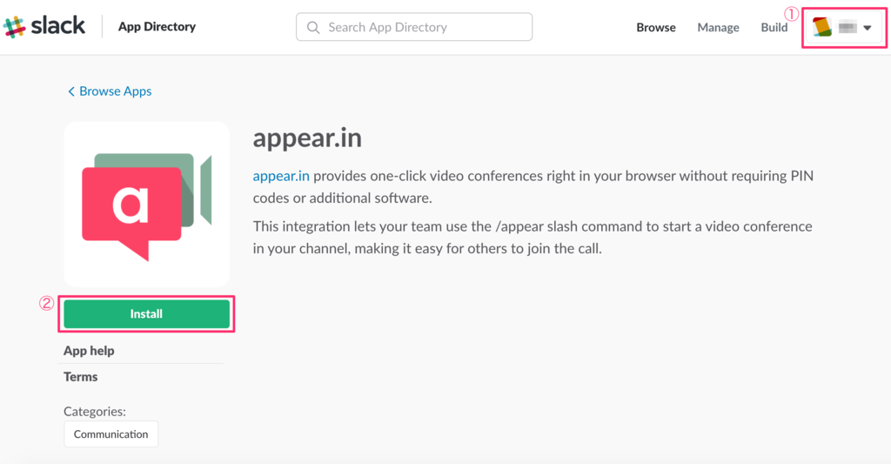Follow the blue appear.in description hyperlink

coord(280,176)
